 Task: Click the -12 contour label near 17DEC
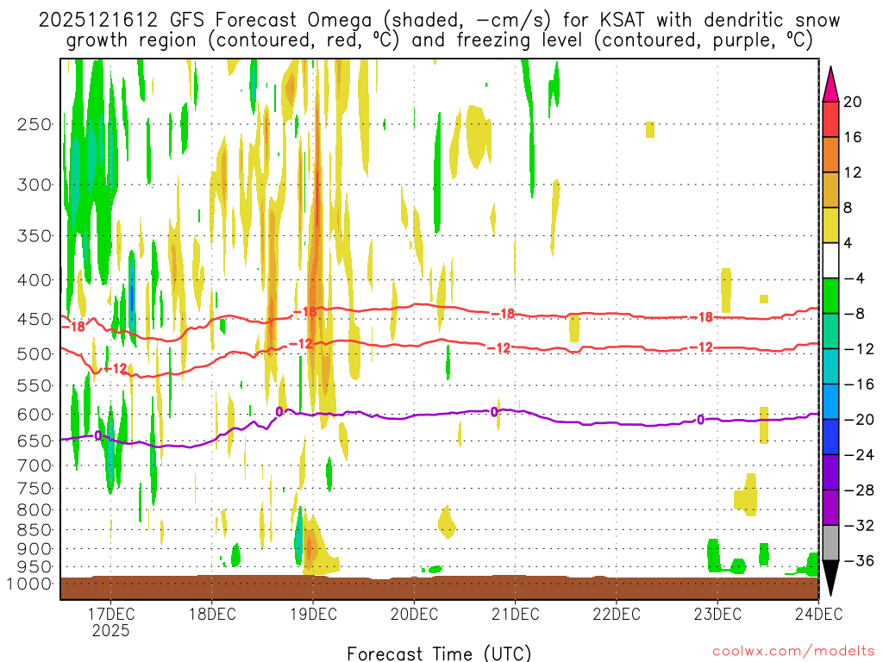(x=116, y=369)
